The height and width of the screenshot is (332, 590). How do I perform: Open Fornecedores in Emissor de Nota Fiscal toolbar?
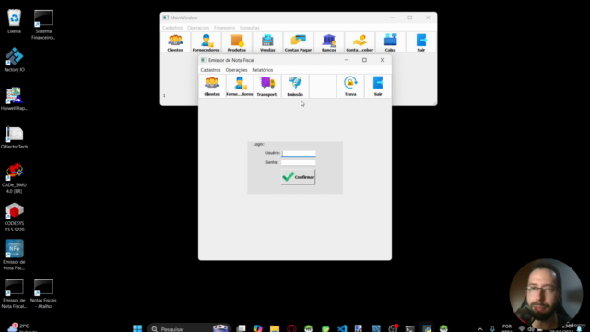[240, 86]
